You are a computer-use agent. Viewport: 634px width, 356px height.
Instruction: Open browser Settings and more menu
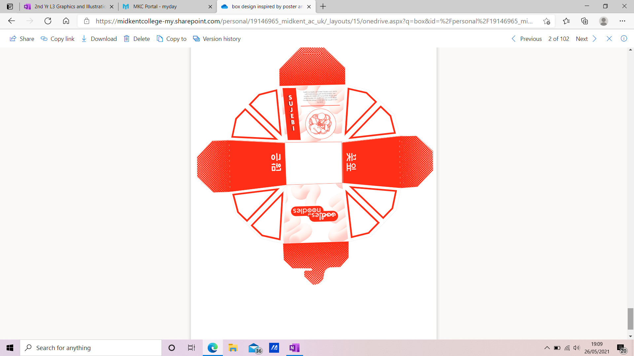coord(622,21)
